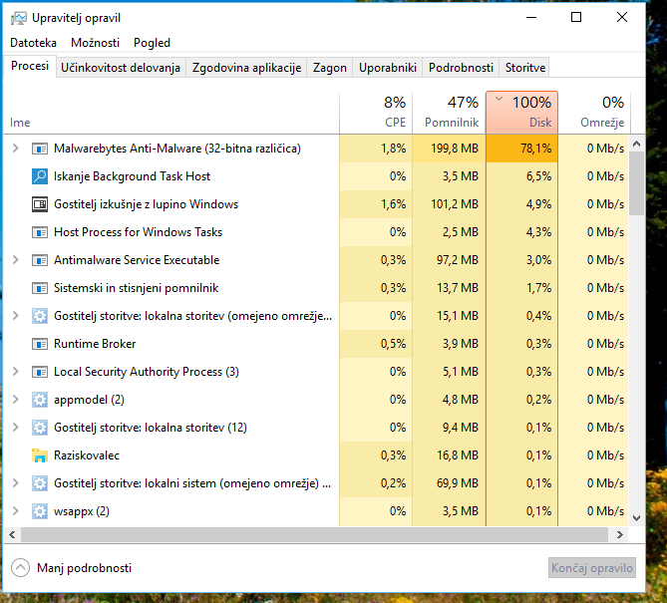Open the Uporabniki tab
The width and height of the screenshot is (667, 603).
pyautogui.click(x=388, y=68)
